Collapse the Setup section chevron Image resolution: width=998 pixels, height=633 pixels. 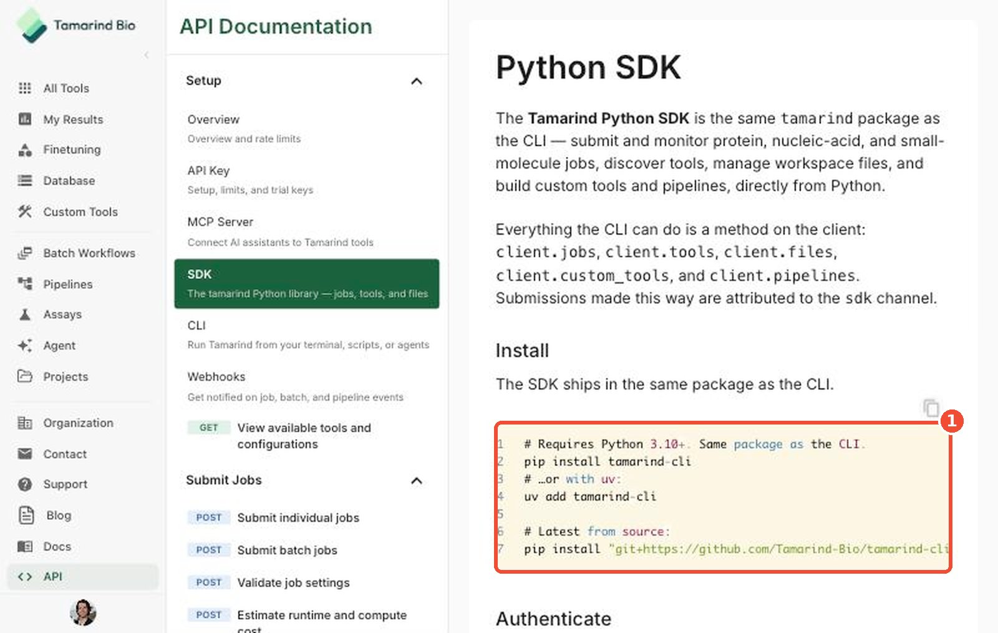point(417,81)
